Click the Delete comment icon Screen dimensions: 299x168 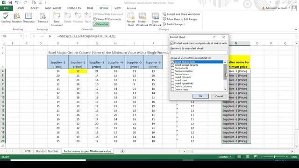pyautogui.click(x=67, y=18)
